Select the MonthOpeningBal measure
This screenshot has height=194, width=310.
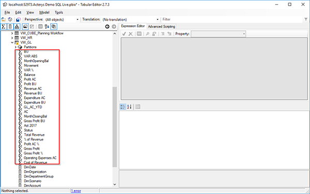coord(36,61)
